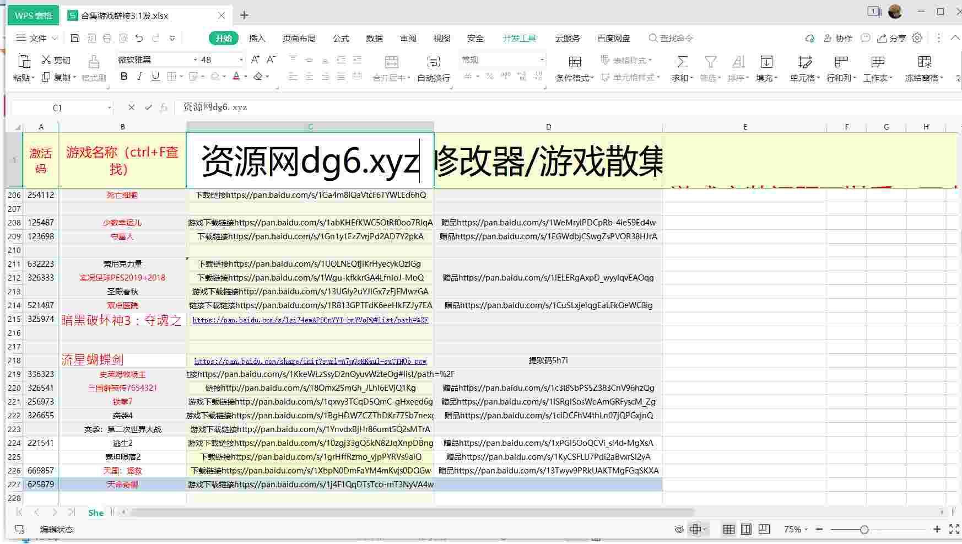The height and width of the screenshot is (544, 962).
Task: Click the Freeze Panes (冻结窗格) icon
Action: coord(925,61)
